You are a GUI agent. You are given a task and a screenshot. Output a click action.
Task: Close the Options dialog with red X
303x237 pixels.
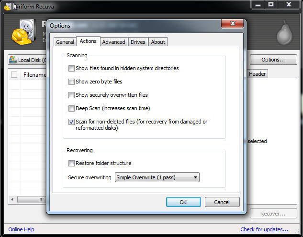point(233,24)
